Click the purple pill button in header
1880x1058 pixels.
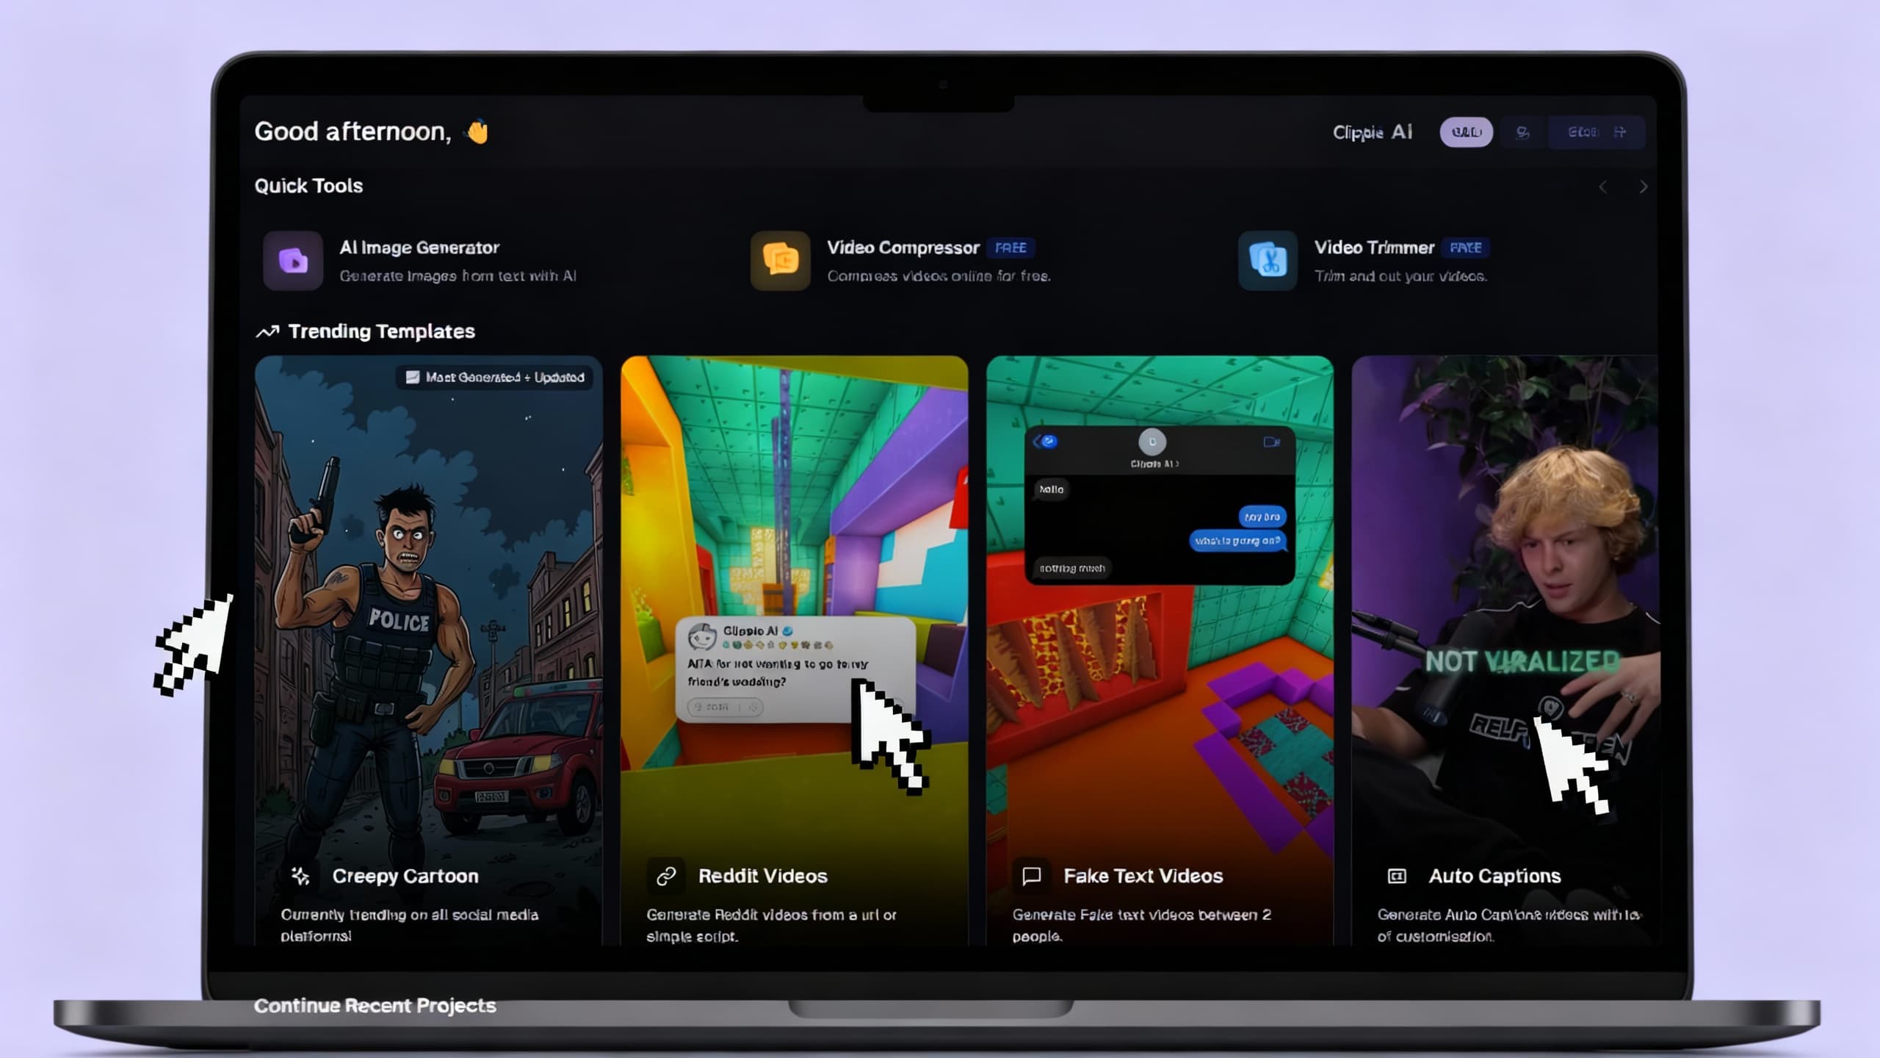click(x=1466, y=132)
